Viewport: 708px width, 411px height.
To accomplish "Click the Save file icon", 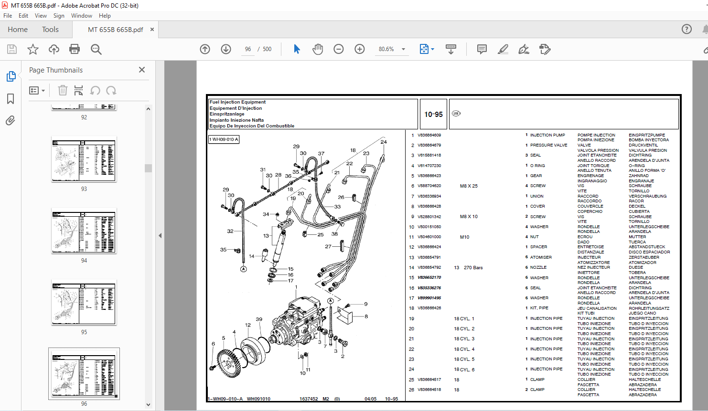I will pyautogui.click(x=12, y=49).
